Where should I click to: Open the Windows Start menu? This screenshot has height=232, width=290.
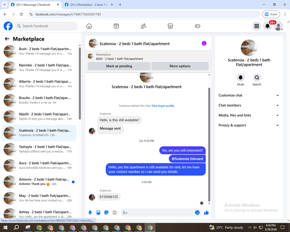[x=5, y=227]
